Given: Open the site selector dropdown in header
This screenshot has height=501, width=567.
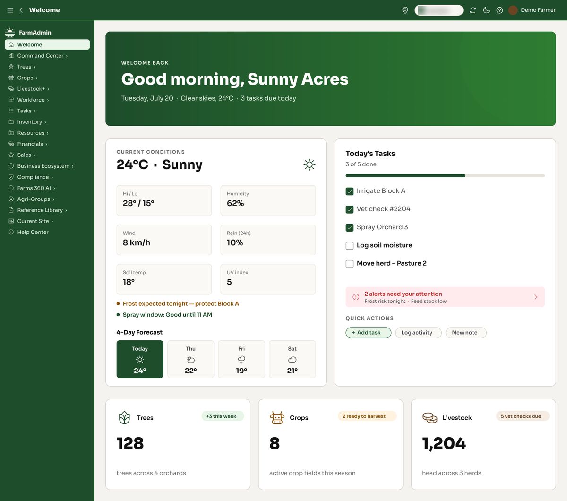Looking at the screenshot, I should [439, 10].
